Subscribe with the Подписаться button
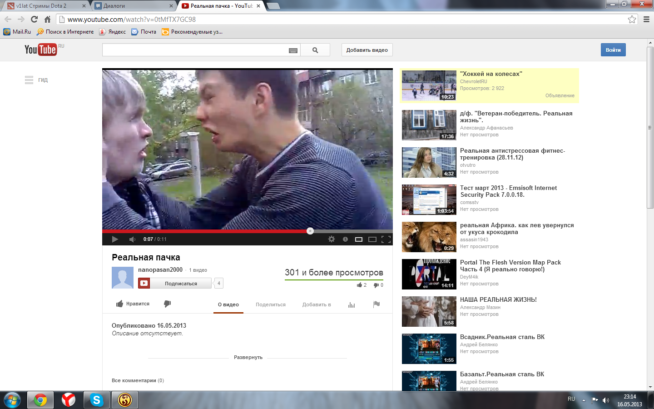Viewport: 654px width, 409px height. [175, 283]
